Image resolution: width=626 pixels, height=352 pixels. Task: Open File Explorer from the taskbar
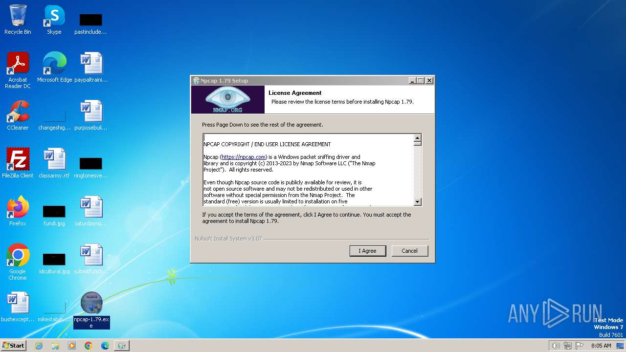pos(55,346)
